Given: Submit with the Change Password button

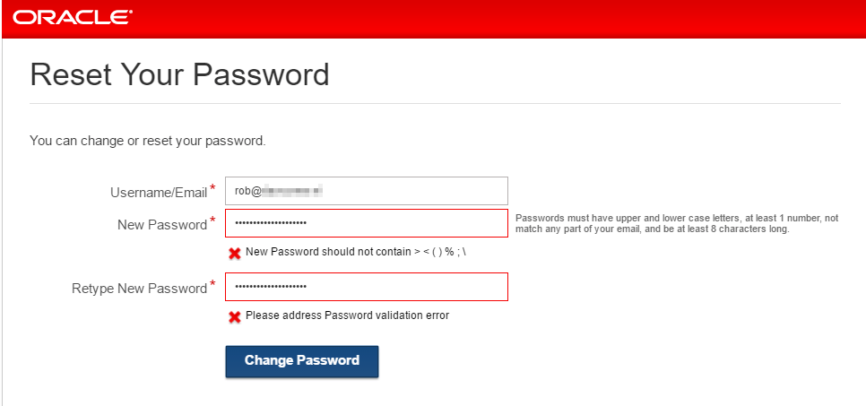Looking at the screenshot, I should 302,361.
